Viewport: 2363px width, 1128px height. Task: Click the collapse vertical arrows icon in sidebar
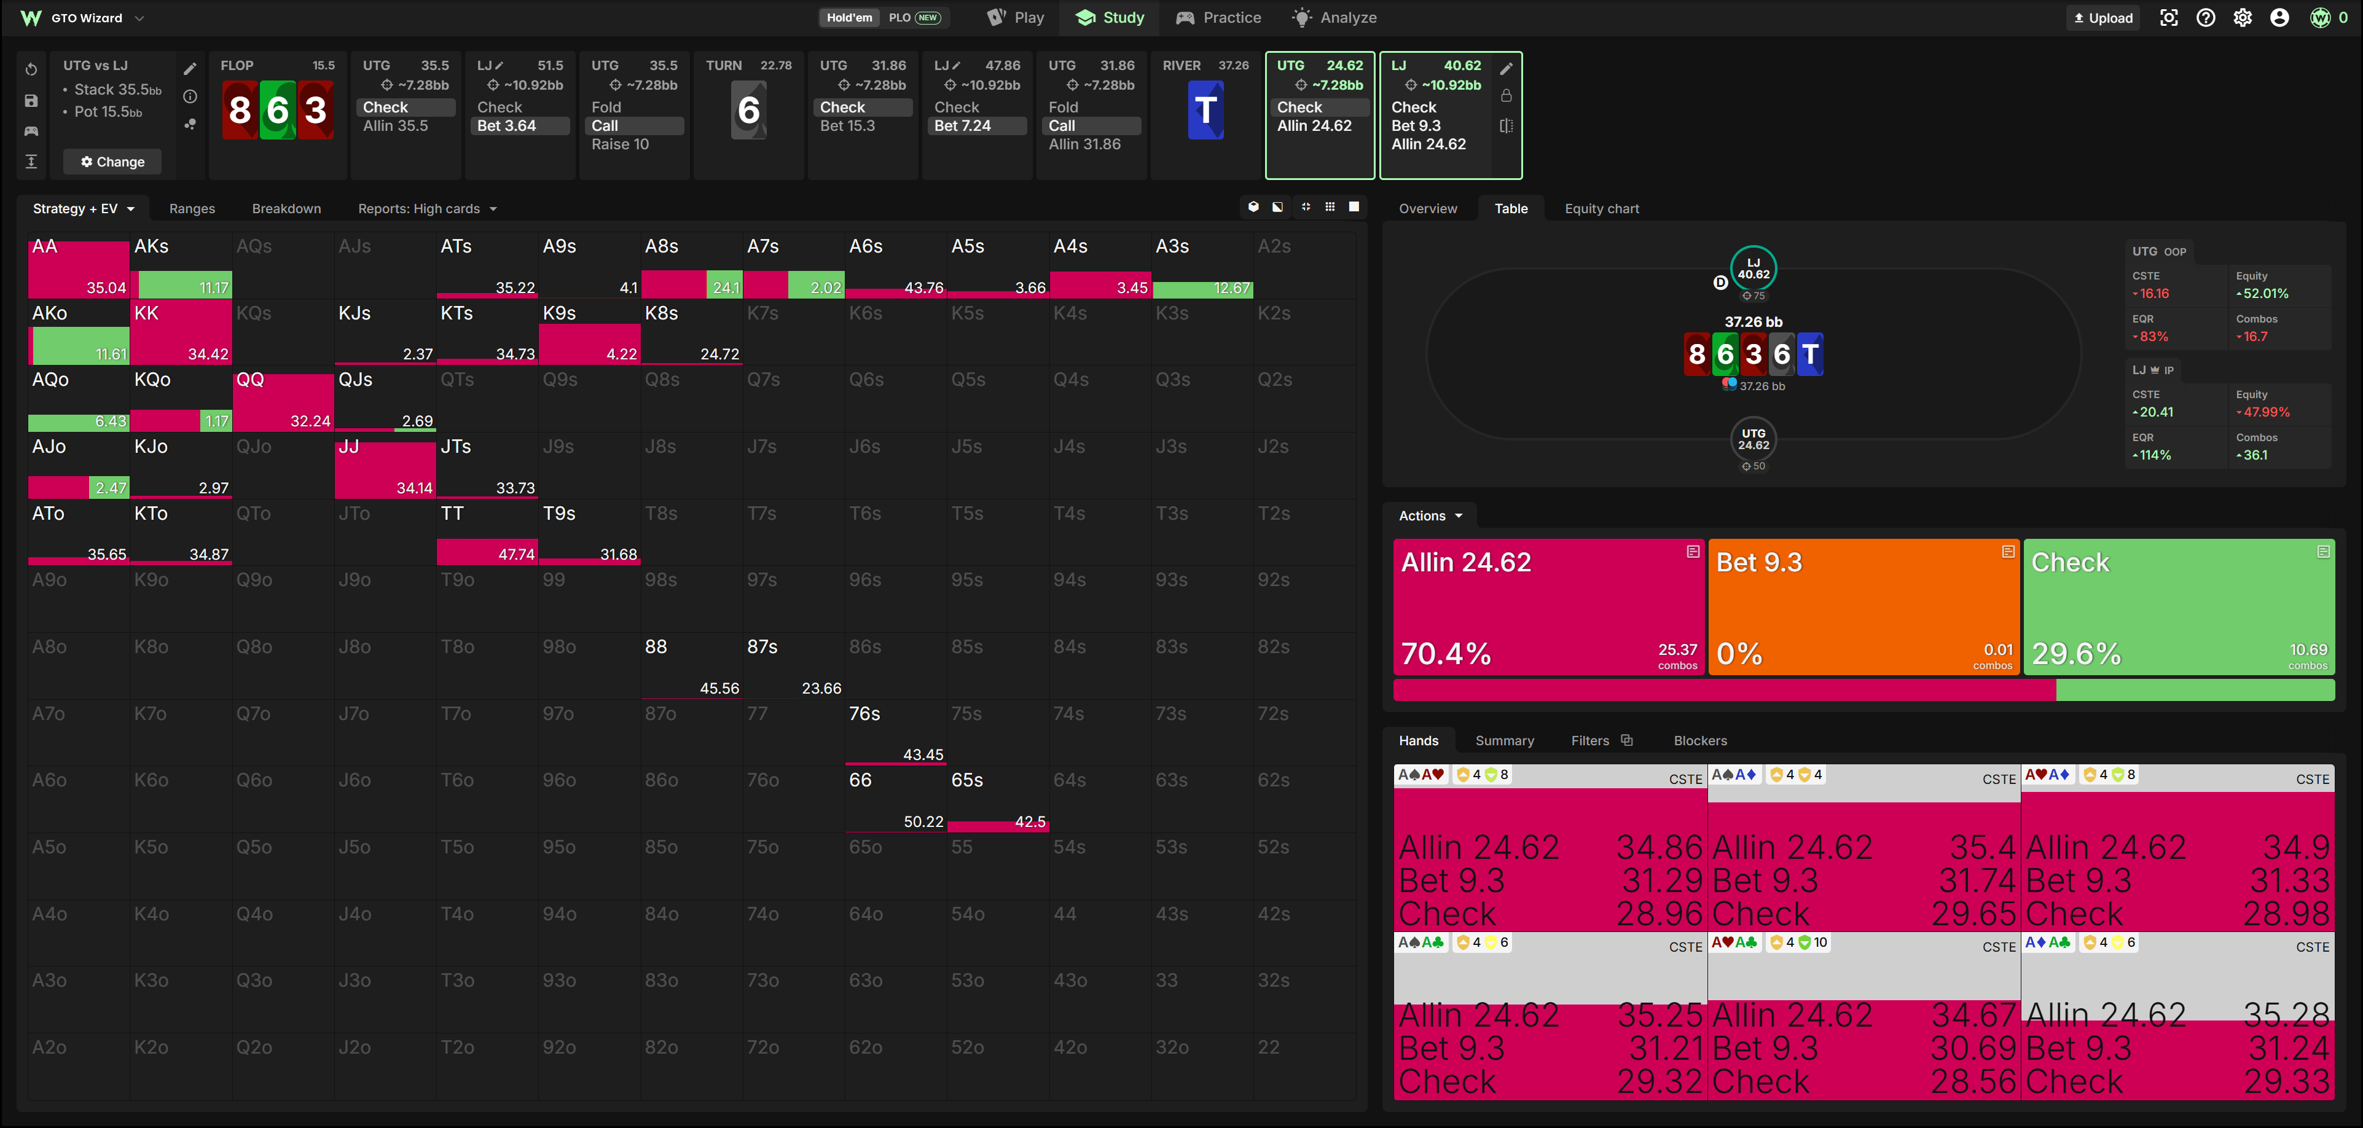pyautogui.click(x=31, y=162)
